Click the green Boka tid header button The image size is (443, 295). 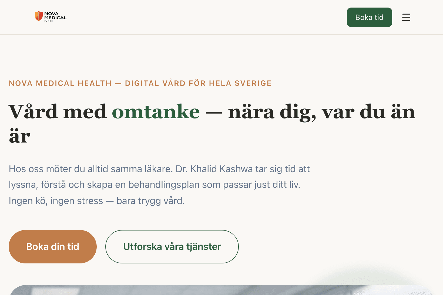[x=369, y=17]
